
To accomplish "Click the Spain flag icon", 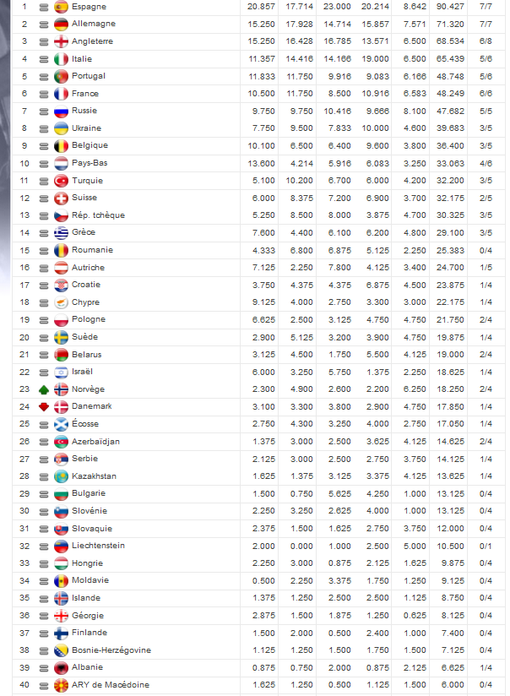I will click(x=61, y=7).
